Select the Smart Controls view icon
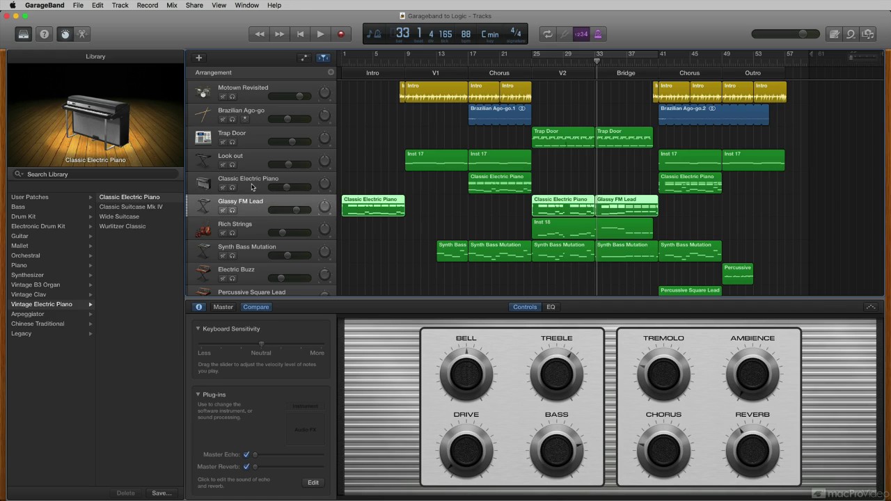The image size is (891, 501). (65, 34)
